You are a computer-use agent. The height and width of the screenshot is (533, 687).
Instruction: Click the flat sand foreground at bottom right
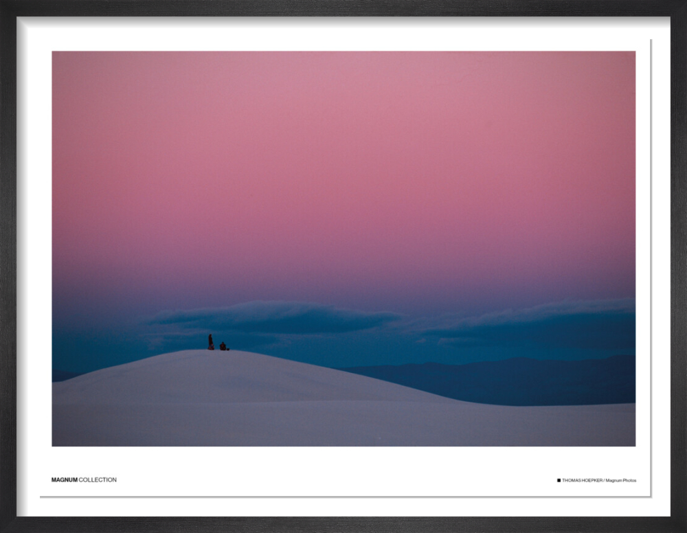[x=550, y=426]
